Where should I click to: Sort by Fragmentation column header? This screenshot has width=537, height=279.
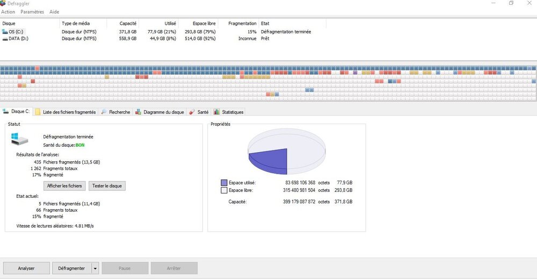238,23
